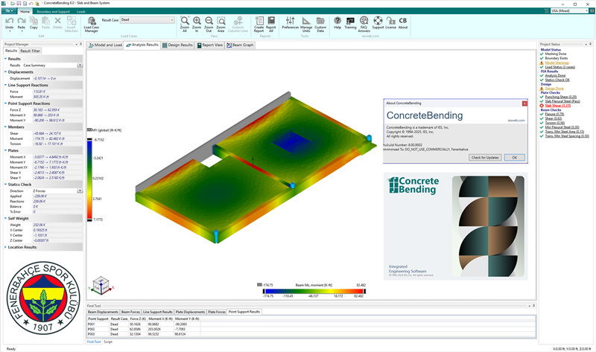Image resolution: width=596 pixels, height=352 pixels.
Task: Open the Plate Displacements results tab
Action: [x=190, y=312]
